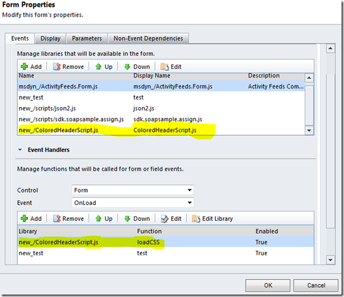Open the Event dropdown showing OnLoad

[x=133, y=202]
